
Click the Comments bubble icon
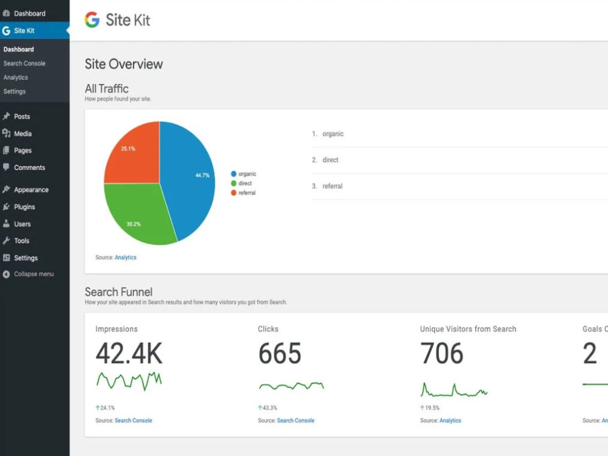(6, 167)
